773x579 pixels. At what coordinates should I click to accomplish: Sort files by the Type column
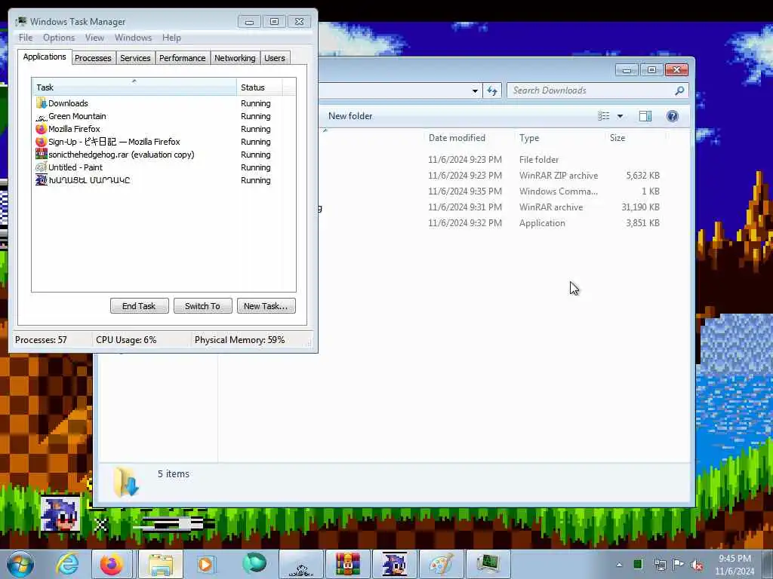[x=560, y=138]
